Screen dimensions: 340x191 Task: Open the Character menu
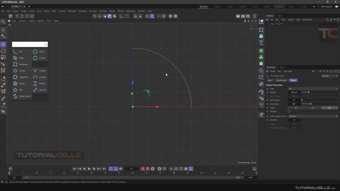pyautogui.click(x=83, y=11)
